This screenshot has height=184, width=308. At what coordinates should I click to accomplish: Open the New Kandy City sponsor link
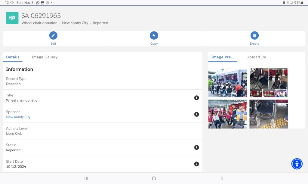click(x=18, y=117)
